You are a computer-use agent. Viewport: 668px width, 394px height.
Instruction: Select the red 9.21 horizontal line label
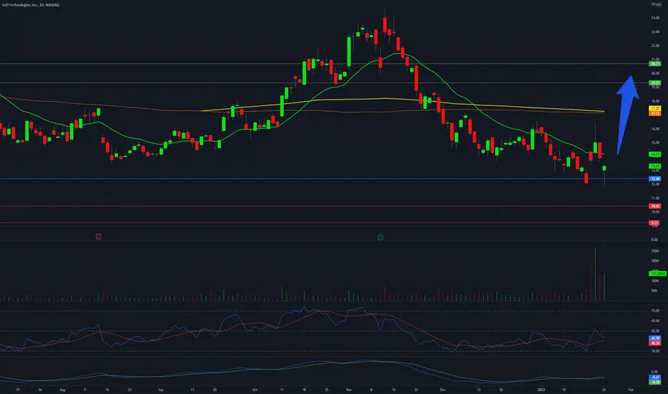(x=655, y=223)
